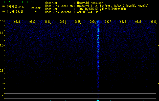Select the filename 0411060920.png
This screenshot has height=101, width=159.
(x=13, y=7)
